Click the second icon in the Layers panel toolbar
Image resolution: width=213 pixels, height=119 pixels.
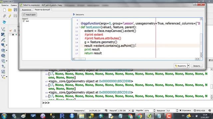coord(15,31)
